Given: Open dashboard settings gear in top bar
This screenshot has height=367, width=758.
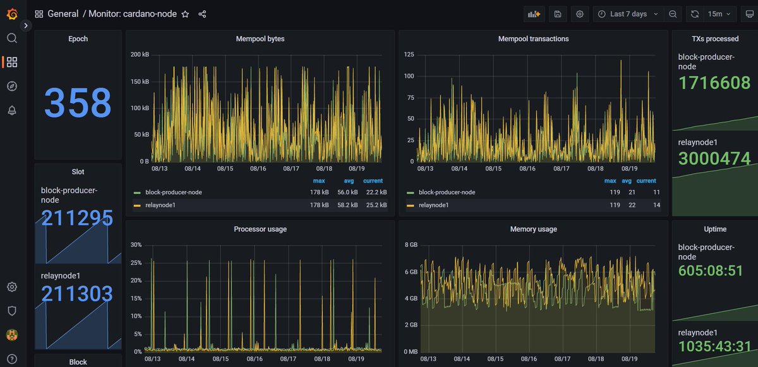Looking at the screenshot, I should pos(580,14).
